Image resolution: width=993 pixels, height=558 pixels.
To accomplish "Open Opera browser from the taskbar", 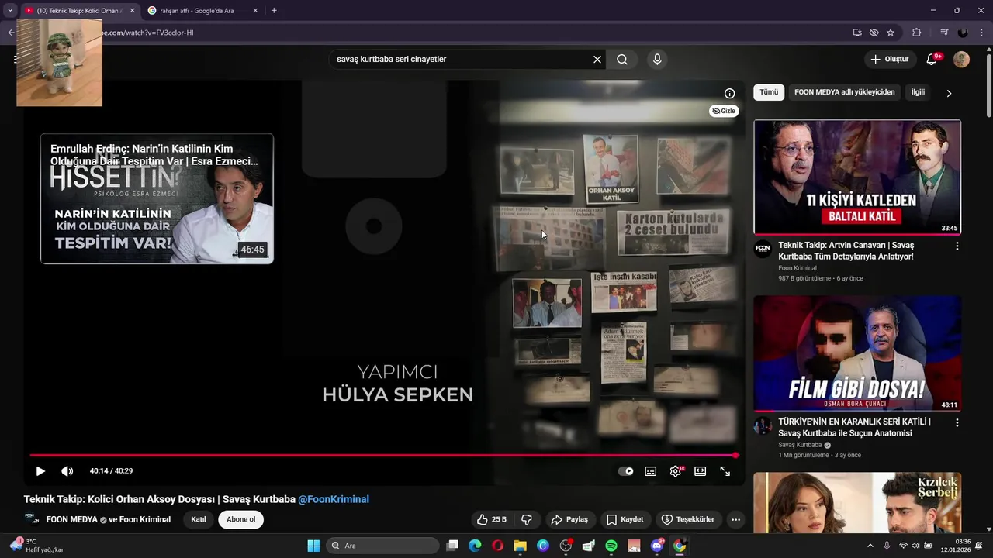I will pyautogui.click(x=497, y=546).
